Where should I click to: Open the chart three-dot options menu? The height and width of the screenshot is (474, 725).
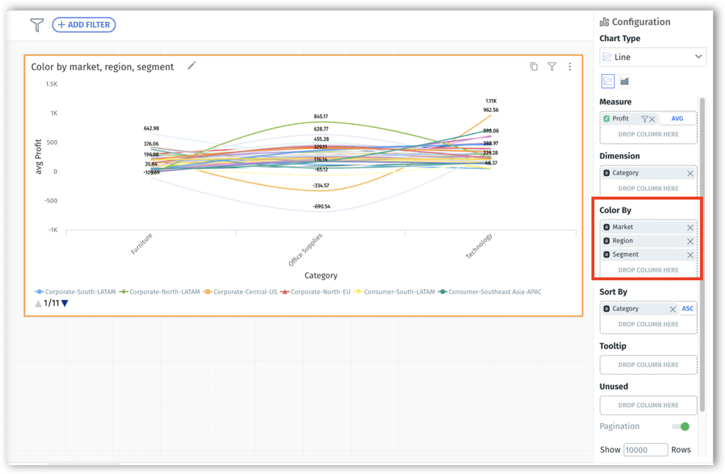(569, 66)
